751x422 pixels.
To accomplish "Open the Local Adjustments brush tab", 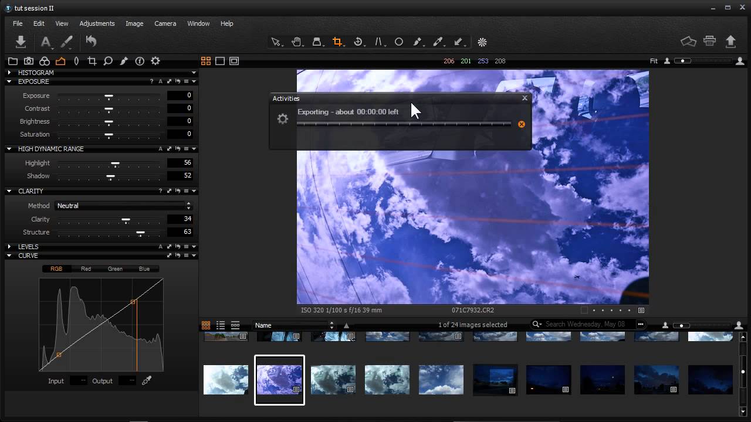I will coord(124,61).
